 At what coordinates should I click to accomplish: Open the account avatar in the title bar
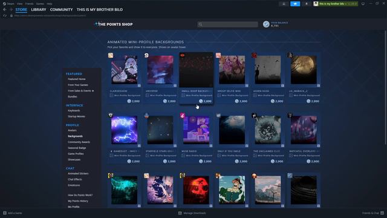pyautogui.click(x=316, y=4)
